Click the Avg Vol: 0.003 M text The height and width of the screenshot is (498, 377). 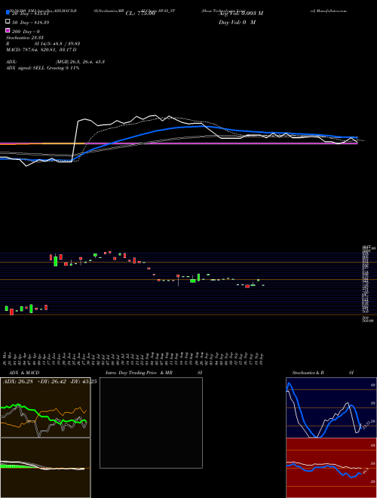click(x=241, y=14)
